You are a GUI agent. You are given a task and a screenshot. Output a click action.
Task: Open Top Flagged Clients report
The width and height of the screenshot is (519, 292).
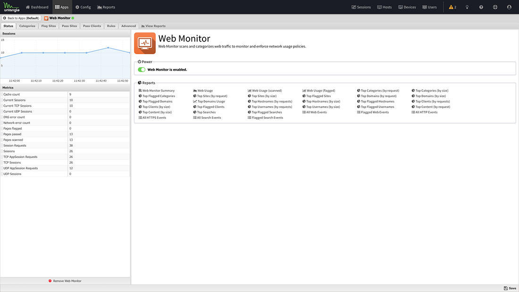(x=209, y=107)
